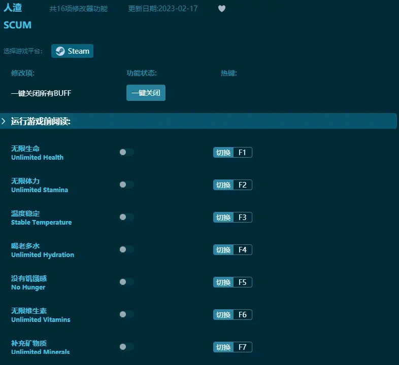Image resolution: width=399 pixels, height=365 pixels.
Task: Click the 切换 button for F5 hotkey
Action: tap(223, 282)
